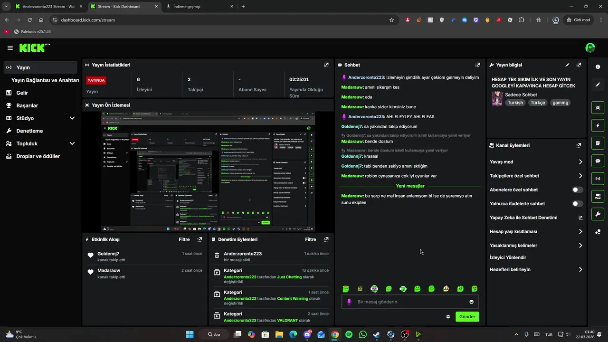
Task: Insert the first green emote in the row
Action: point(346,289)
